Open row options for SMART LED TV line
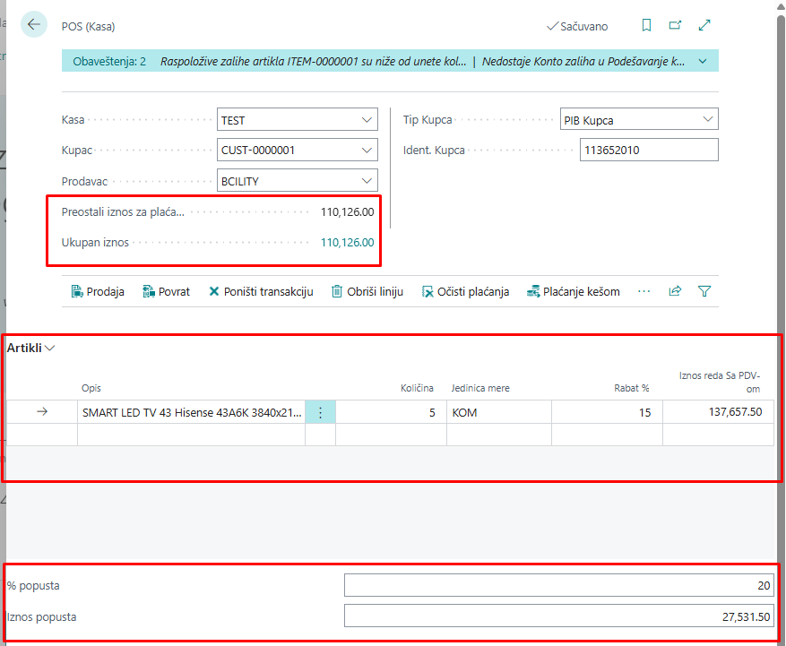 click(320, 412)
